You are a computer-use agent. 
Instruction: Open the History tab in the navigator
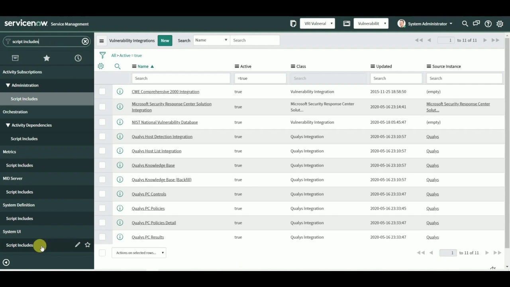[x=78, y=58]
